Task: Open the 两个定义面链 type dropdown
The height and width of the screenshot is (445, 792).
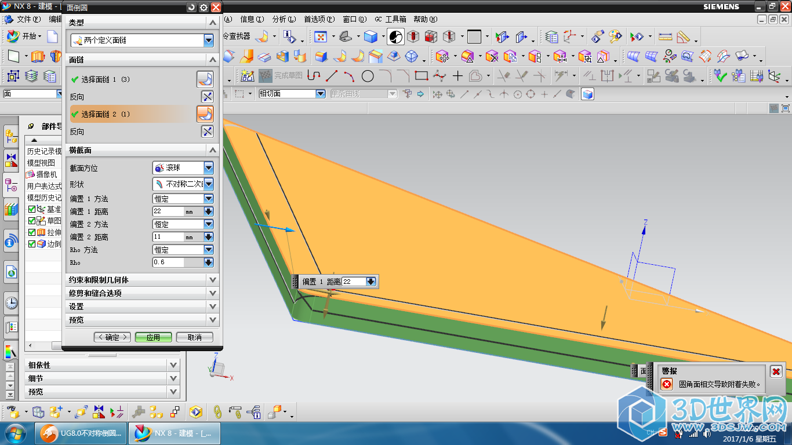Action: point(142,40)
